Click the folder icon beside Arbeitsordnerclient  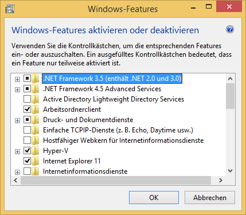click(35, 110)
